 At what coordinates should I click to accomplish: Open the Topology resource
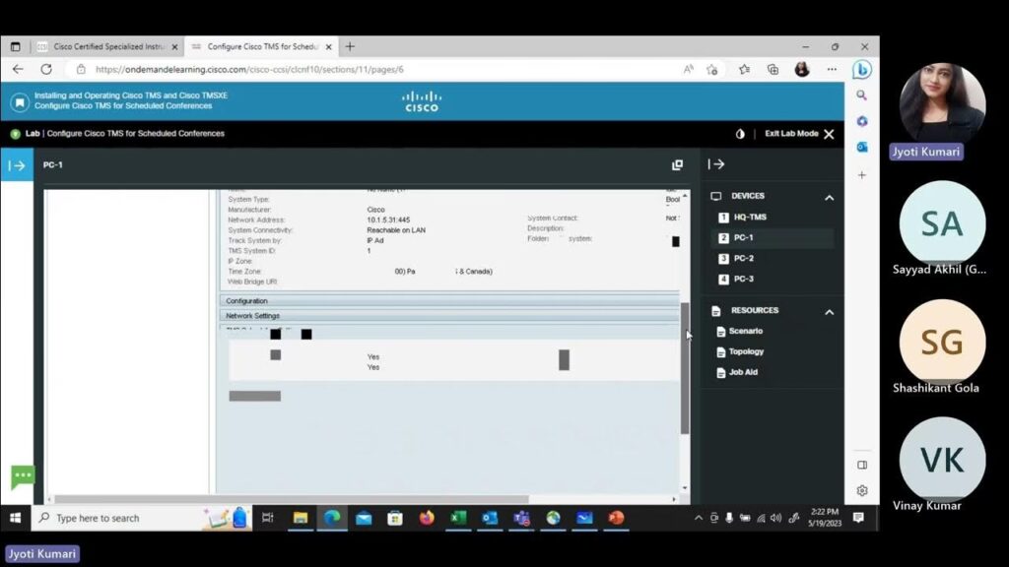pos(746,351)
